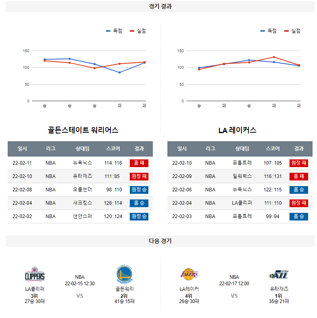Click the 35승 21패 Jazz record
The height and width of the screenshot is (318, 317).
click(279, 301)
